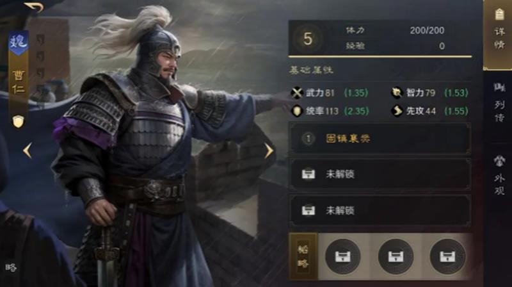512x287 pixels.
Task: Click the 智力 intelligence stat icon
Action: 397,93
